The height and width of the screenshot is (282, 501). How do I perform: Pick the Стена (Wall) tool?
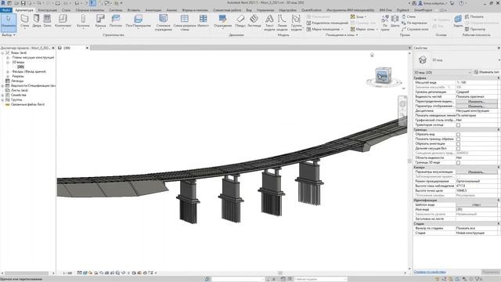pyautogui.click(x=24, y=21)
